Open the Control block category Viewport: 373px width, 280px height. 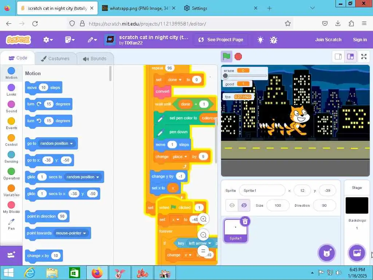11,140
